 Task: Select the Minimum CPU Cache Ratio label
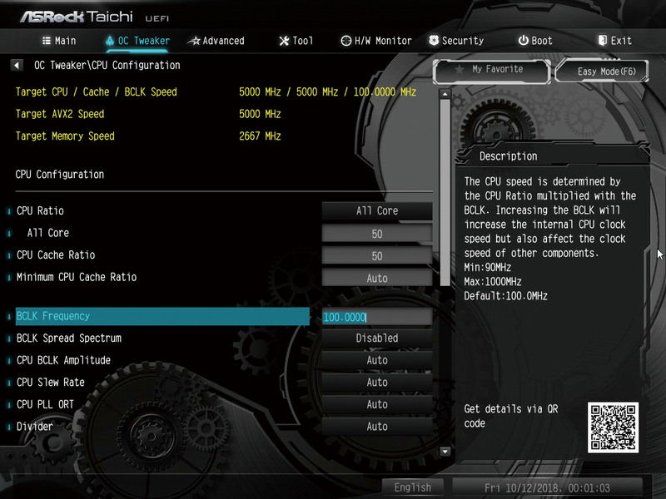click(x=77, y=277)
